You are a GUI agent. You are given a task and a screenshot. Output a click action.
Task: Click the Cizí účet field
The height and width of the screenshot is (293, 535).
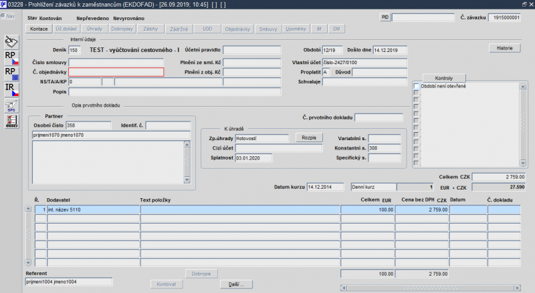(279, 148)
